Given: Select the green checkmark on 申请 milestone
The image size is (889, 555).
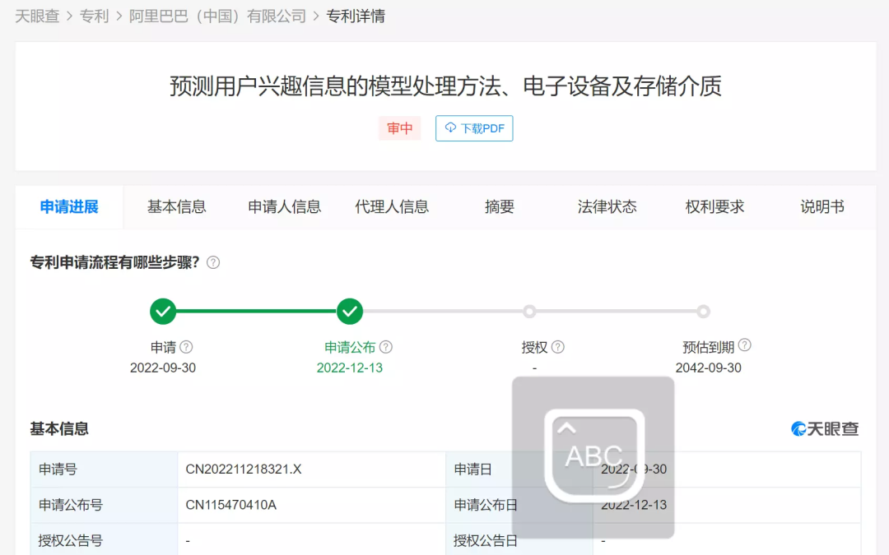Looking at the screenshot, I should point(163,312).
